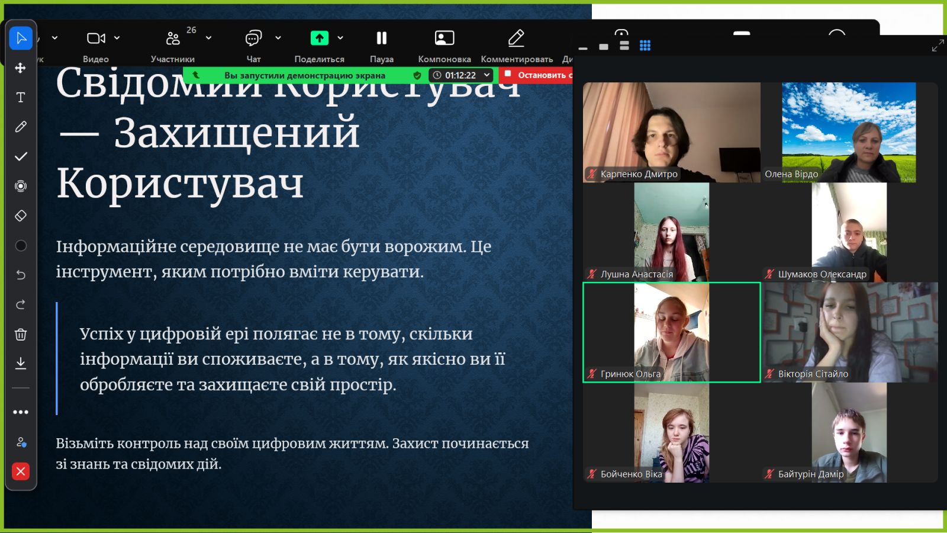Viewport: 947px width, 533px height.
Task: Activate the Spotlight tool
Action: (21, 186)
